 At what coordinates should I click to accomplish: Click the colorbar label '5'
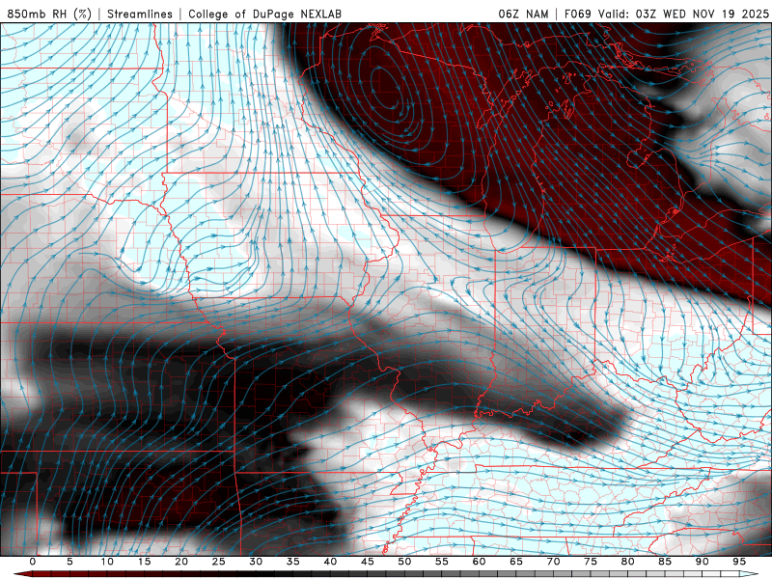point(69,562)
